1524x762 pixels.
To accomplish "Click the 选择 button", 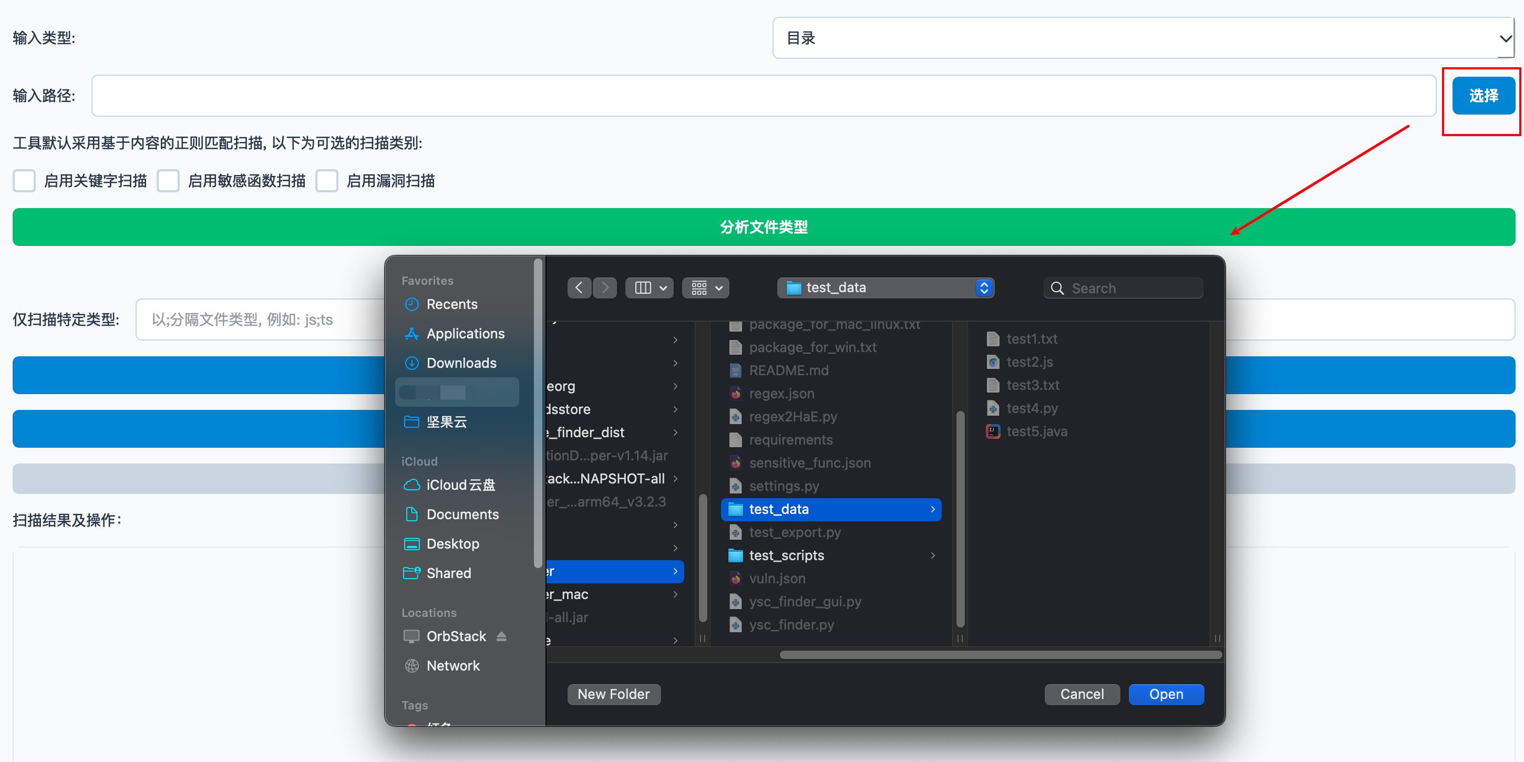I will coord(1483,96).
